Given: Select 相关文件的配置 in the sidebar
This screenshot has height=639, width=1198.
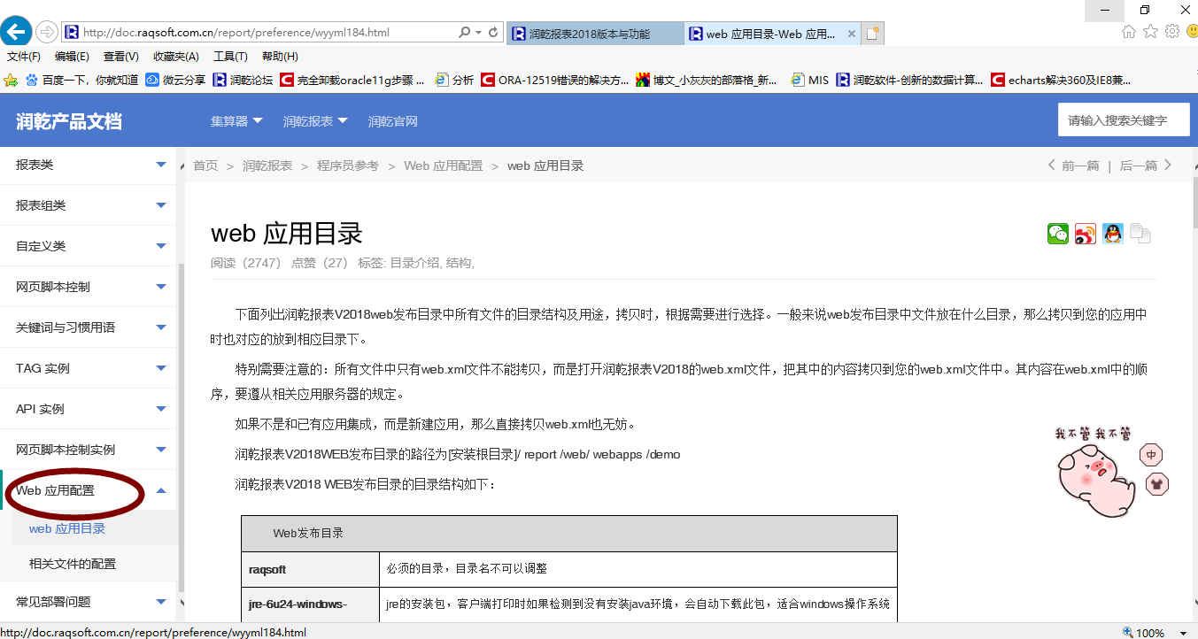Looking at the screenshot, I should point(73,564).
